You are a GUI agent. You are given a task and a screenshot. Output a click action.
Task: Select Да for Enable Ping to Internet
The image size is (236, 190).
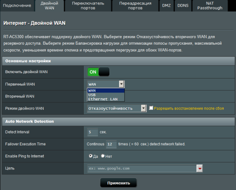pos(90,156)
